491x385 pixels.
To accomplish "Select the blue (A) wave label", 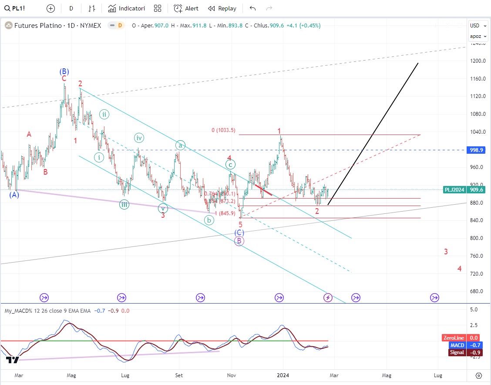I will click(x=14, y=195).
